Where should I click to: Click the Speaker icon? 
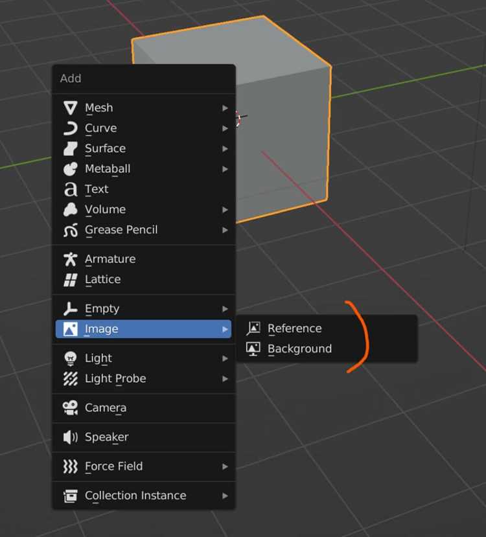[70, 437]
